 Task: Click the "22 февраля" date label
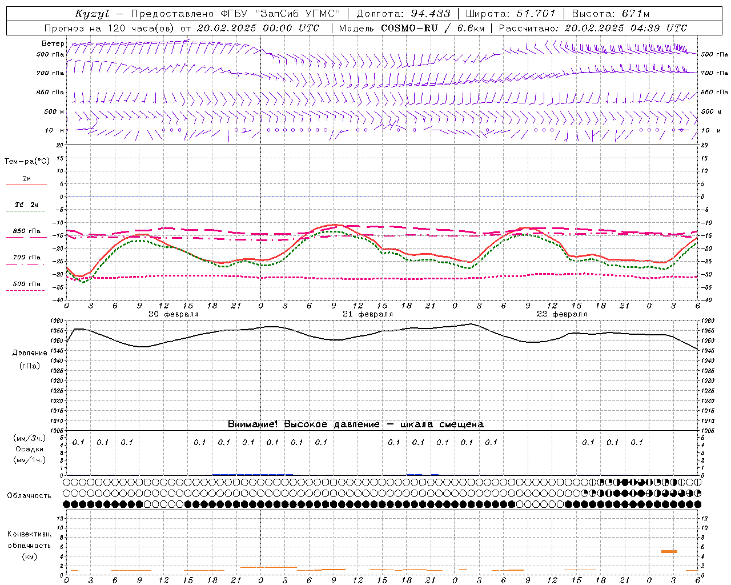pyautogui.click(x=562, y=314)
